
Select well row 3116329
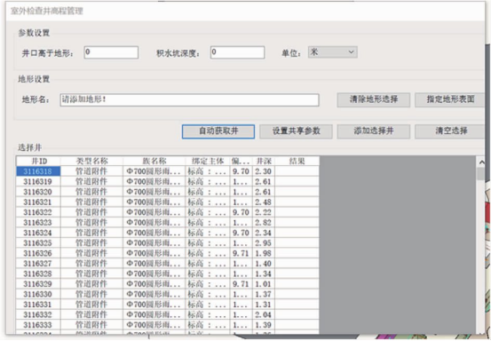click(168, 283)
